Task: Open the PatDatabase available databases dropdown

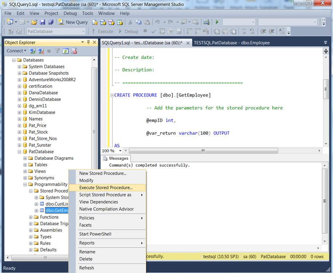Action: [83, 31]
